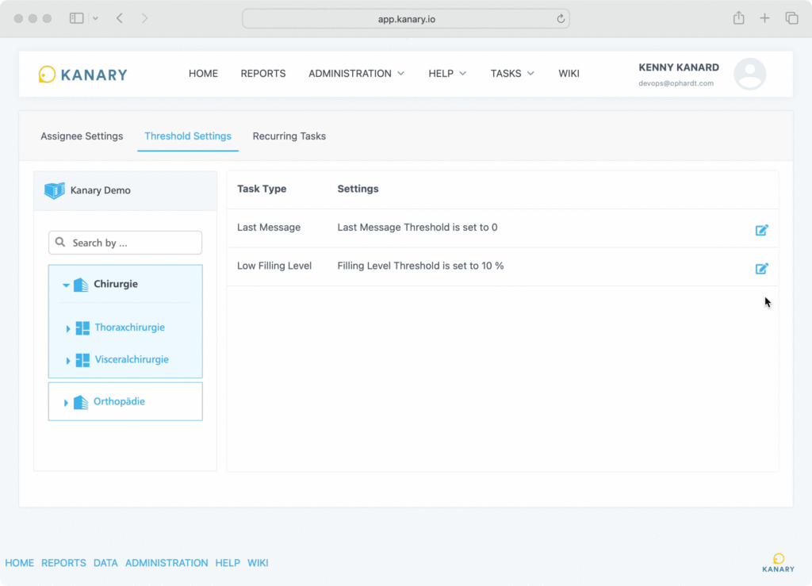
Task: Reload the page in Safari
Action: point(561,18)
